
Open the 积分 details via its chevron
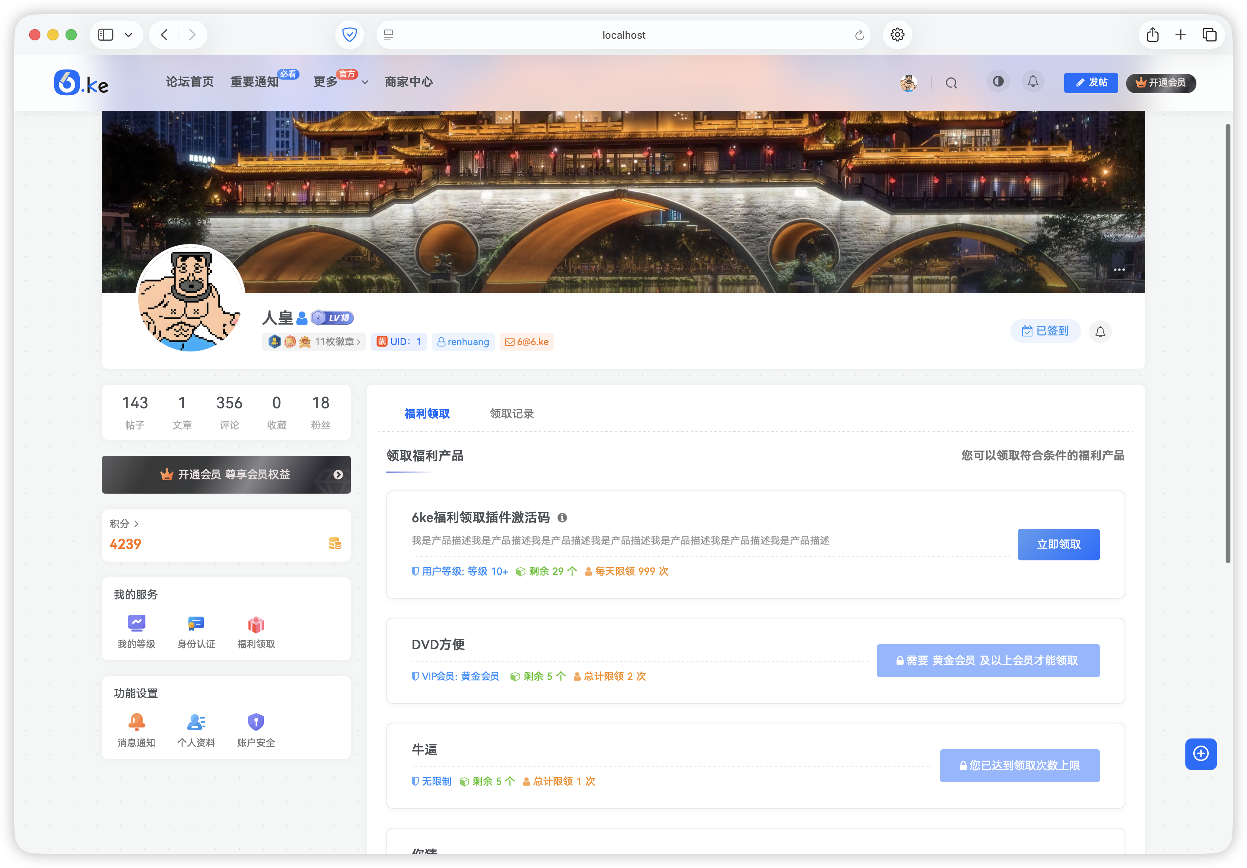click(x=136, y=524)
